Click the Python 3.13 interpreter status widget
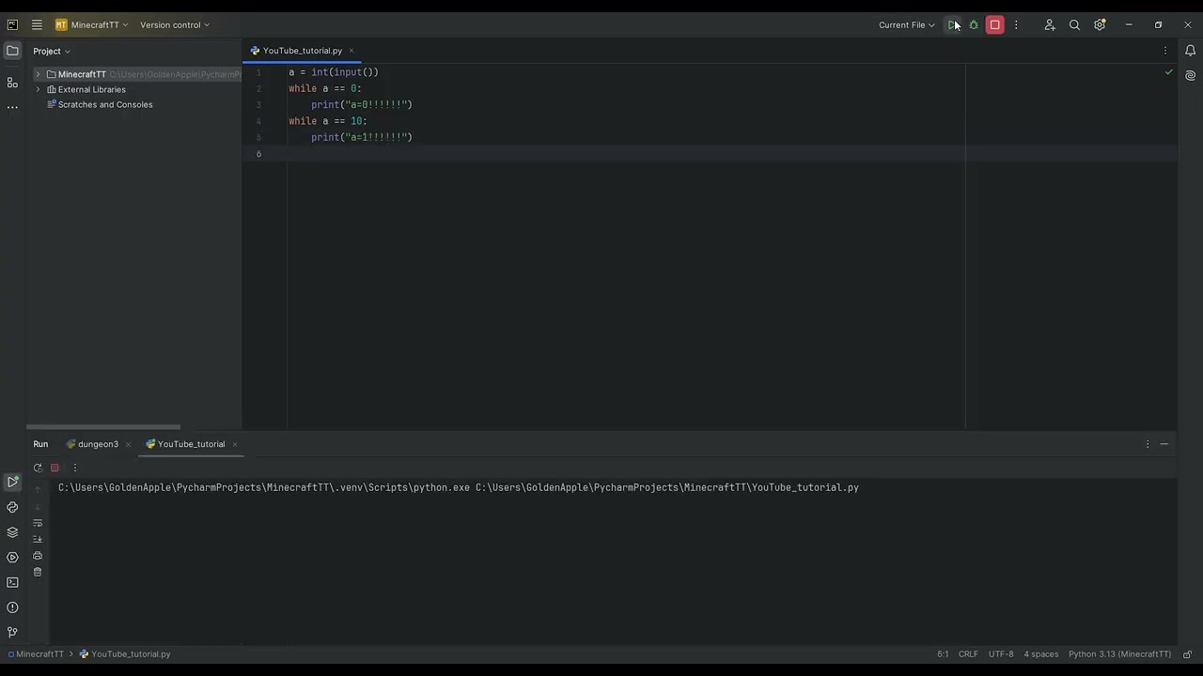Screen dimensions: 1203x676 pyautogui.click(x=1119, y=654)
